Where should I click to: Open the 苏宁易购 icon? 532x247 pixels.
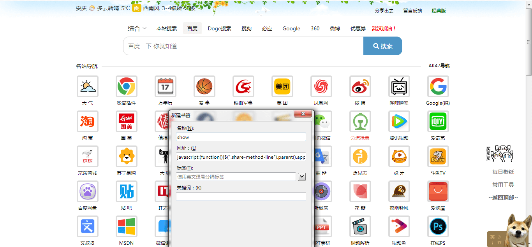tap(127, 156)
